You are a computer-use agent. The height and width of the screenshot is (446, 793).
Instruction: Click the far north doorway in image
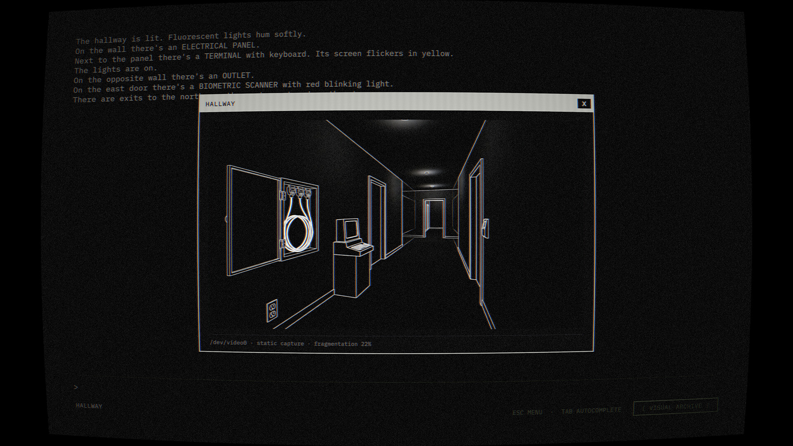434,218
